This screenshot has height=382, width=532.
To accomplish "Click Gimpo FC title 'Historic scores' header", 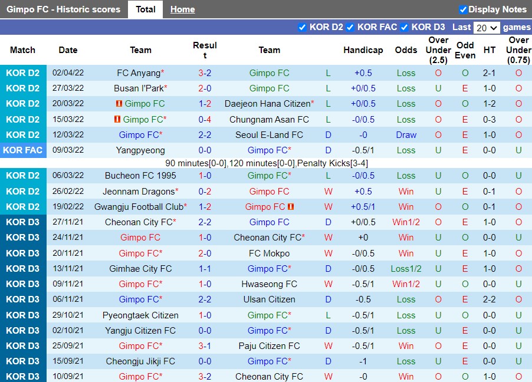I will 64,9.
